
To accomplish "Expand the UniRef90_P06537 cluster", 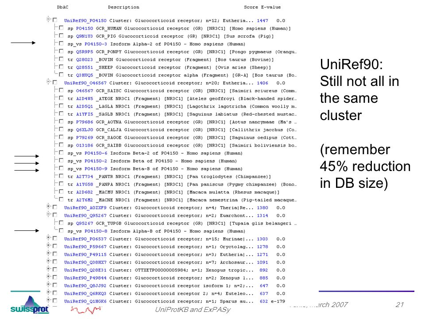I will coord(49,237).
